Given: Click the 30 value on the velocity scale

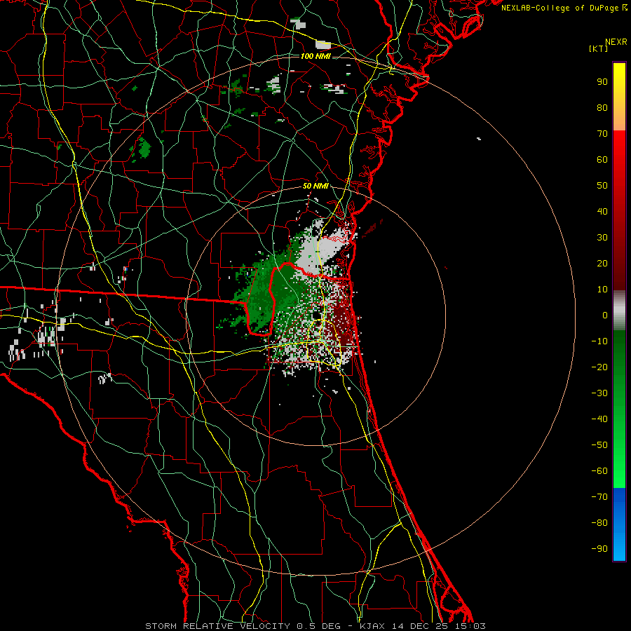Looking at the screenshot, I should pos(602,238).
